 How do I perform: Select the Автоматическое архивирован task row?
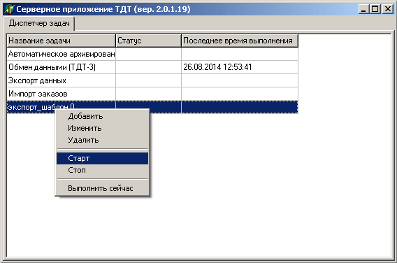click(152, 54)
